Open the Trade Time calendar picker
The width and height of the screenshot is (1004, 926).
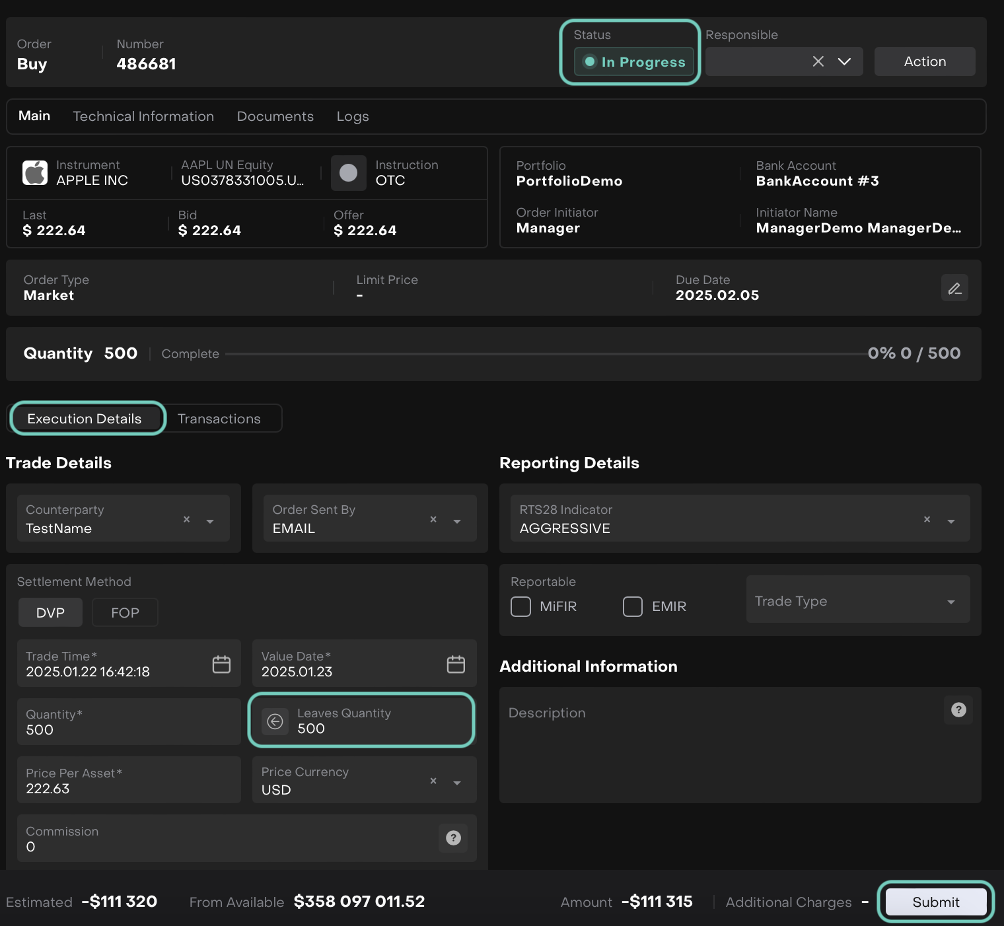click(x=221, y=664)
